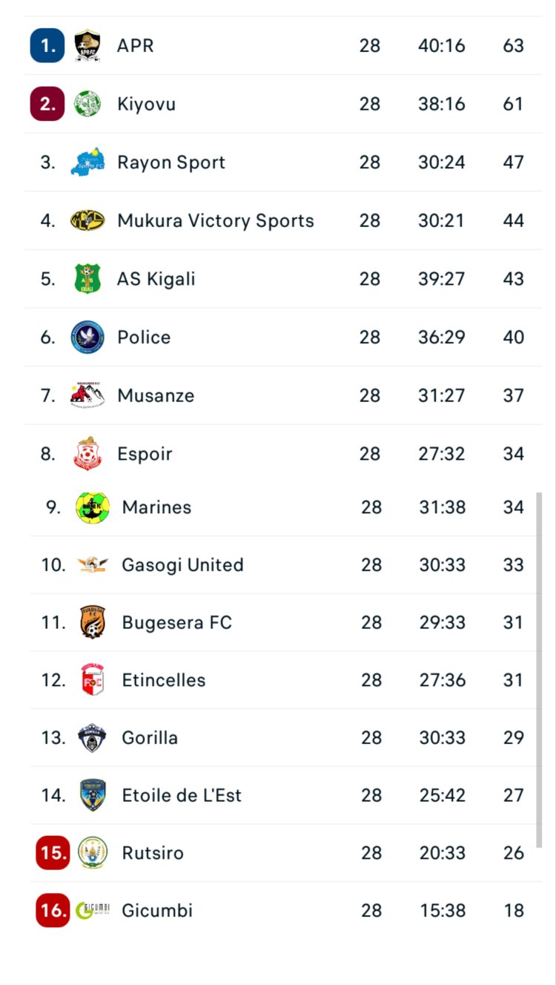This screenshot has height=985, width=556.
Task: Select the Musanze mountain logo
Action: 87,395
